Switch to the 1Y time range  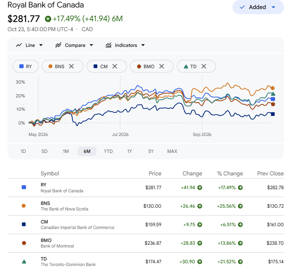point(130,151)
